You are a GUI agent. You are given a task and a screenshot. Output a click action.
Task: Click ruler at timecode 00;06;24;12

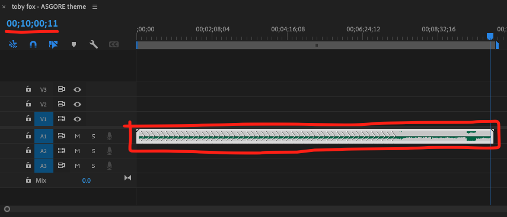363,30
